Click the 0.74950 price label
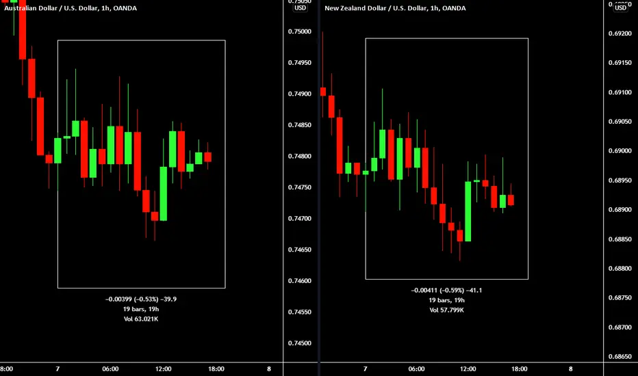The height and width of the screenshot is (376, 638). (x=299, y=63)
